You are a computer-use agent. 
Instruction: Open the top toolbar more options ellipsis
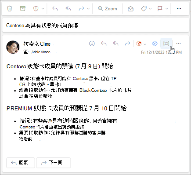[179, 9]
